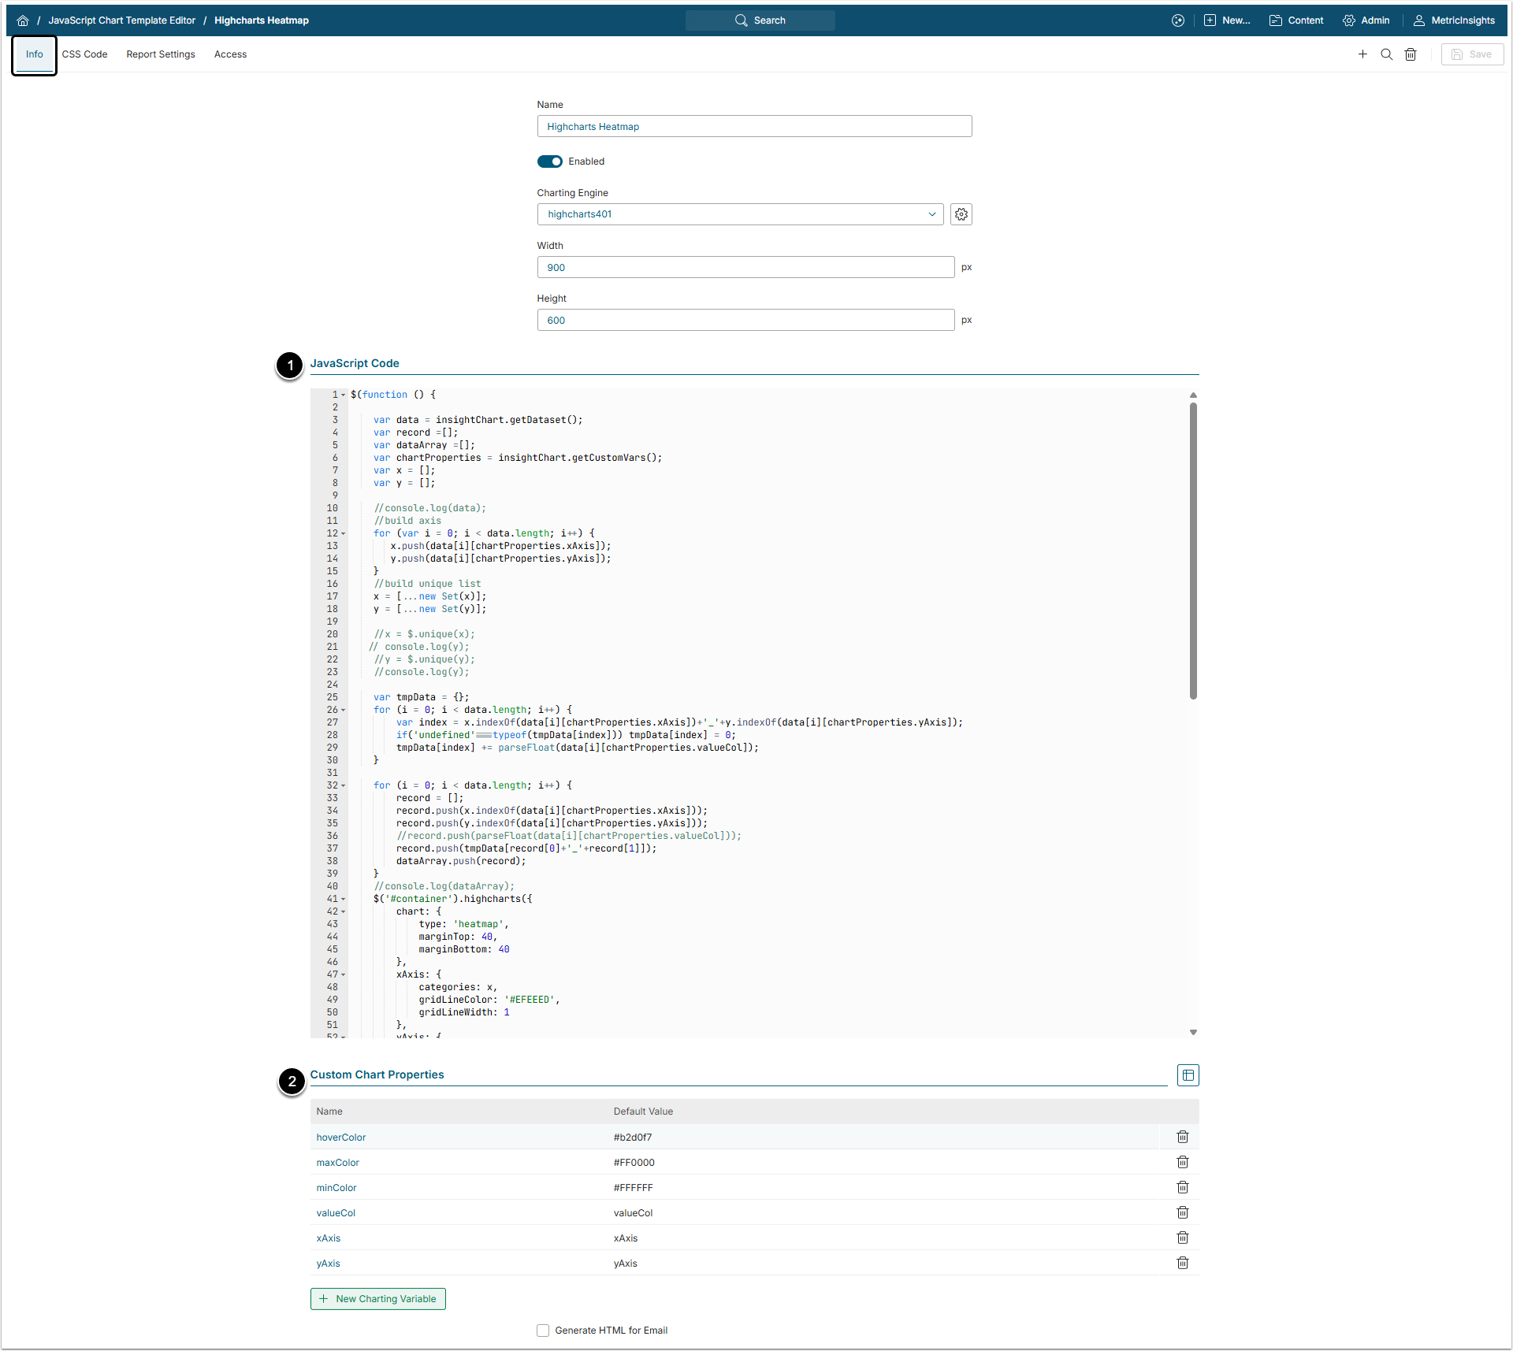This screenshot has width=1513, height=1351.
Task: Toggle the Enabled switch off
Action: pyautogui.click(x=550, y=161)
